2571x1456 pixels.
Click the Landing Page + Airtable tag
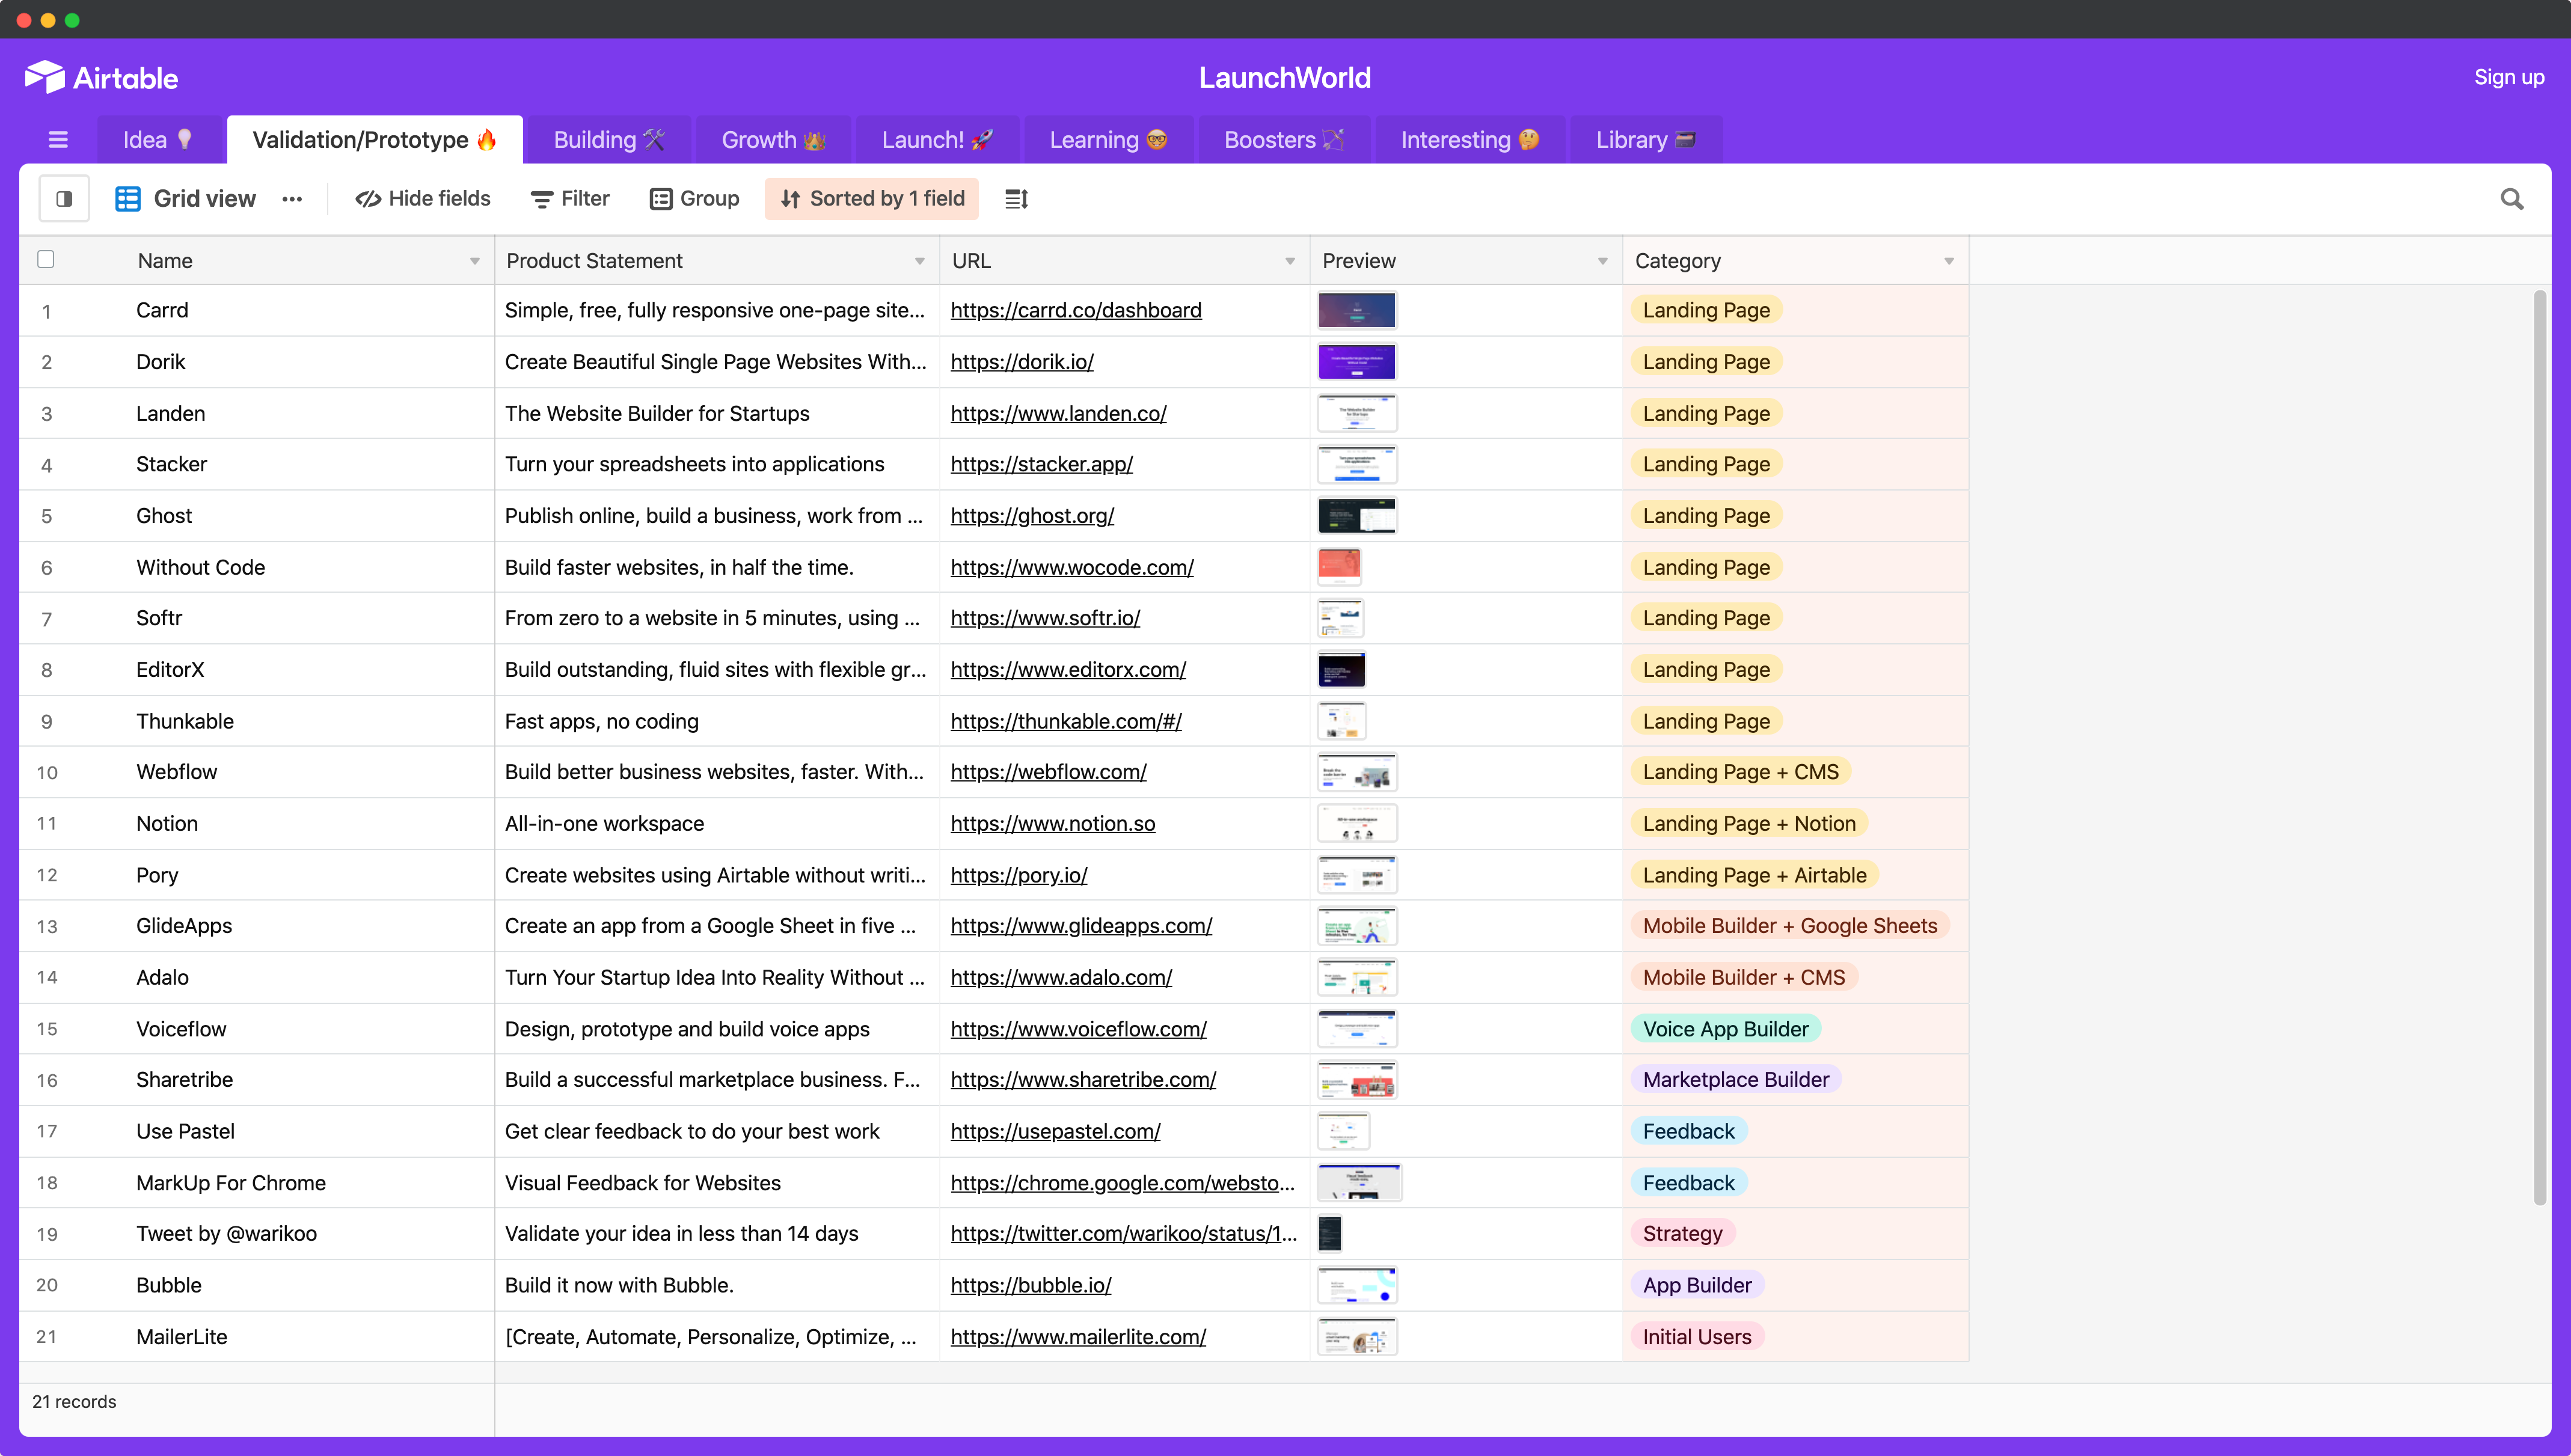click(x=1755, y=875)
